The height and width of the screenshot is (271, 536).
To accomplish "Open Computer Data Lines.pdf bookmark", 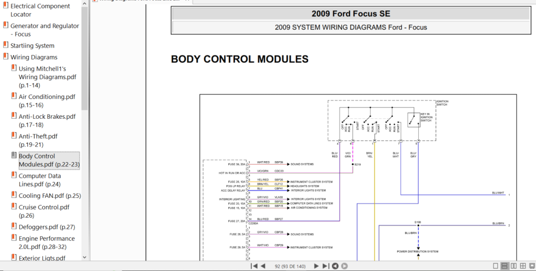I will [40, 180].
